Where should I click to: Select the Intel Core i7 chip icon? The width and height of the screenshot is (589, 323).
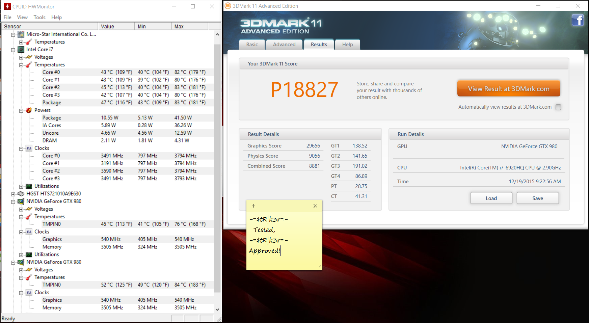(x=21, y=49)
